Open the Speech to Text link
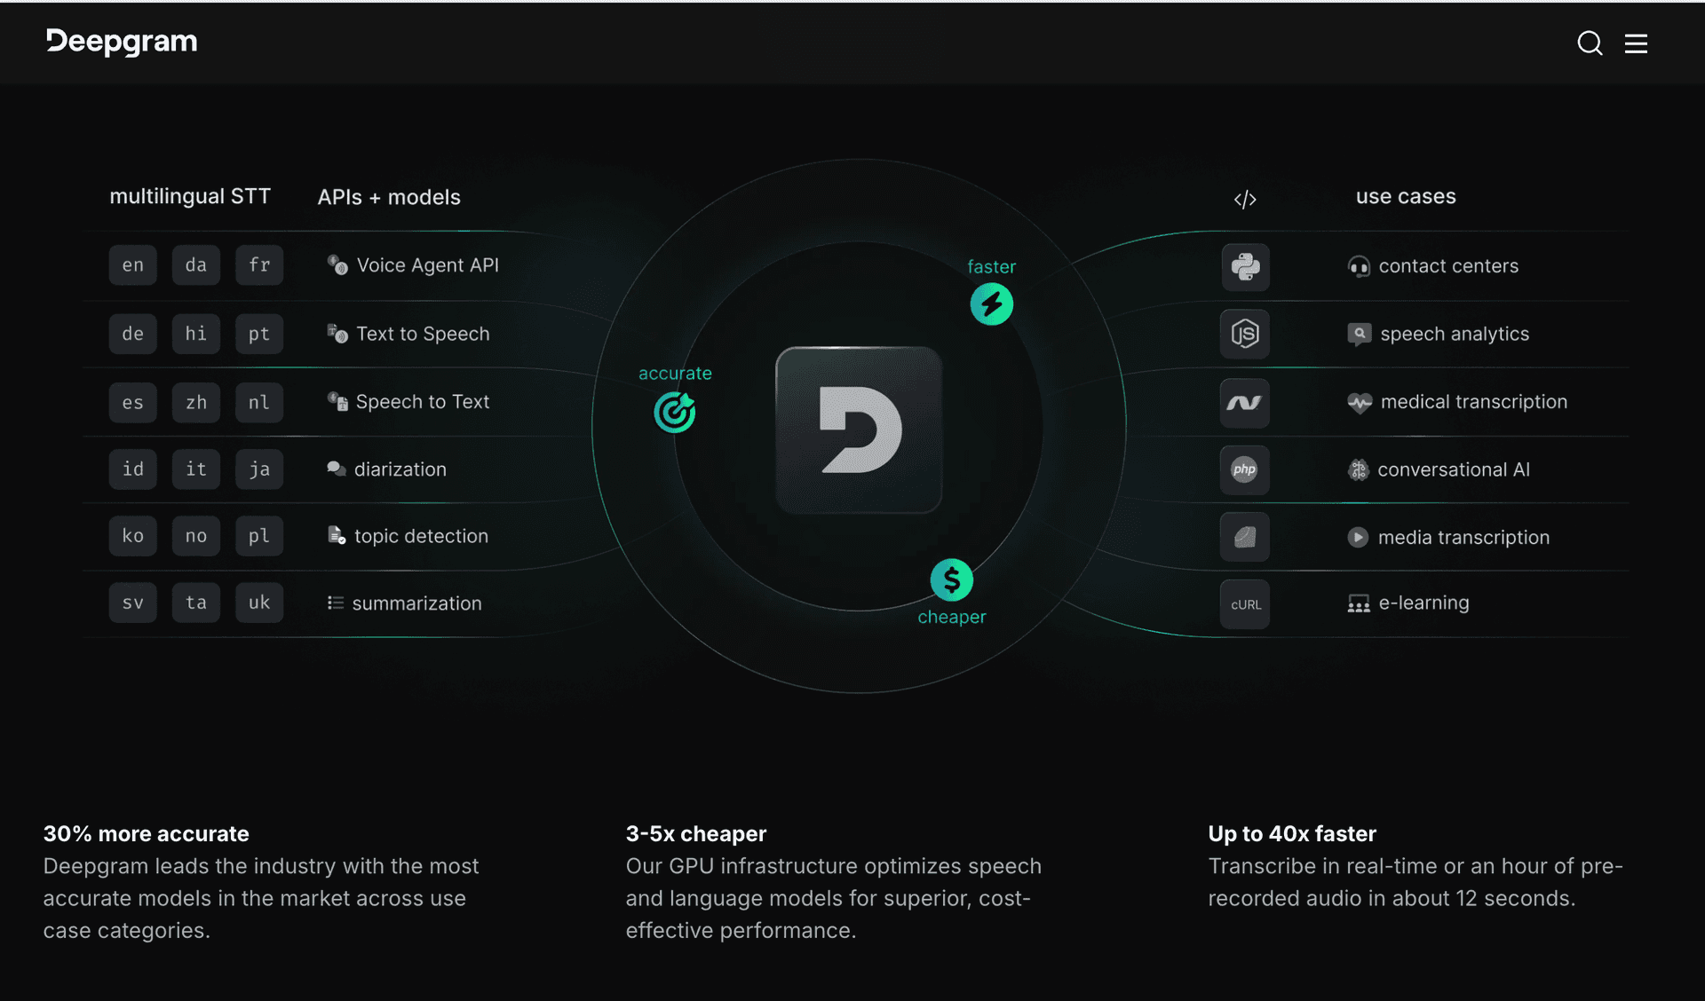 pyautogui.click(x=422, y=402)
